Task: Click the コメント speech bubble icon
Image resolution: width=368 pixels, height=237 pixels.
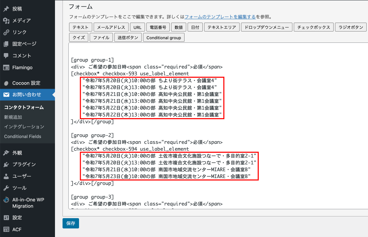Action: click(6, 55)
